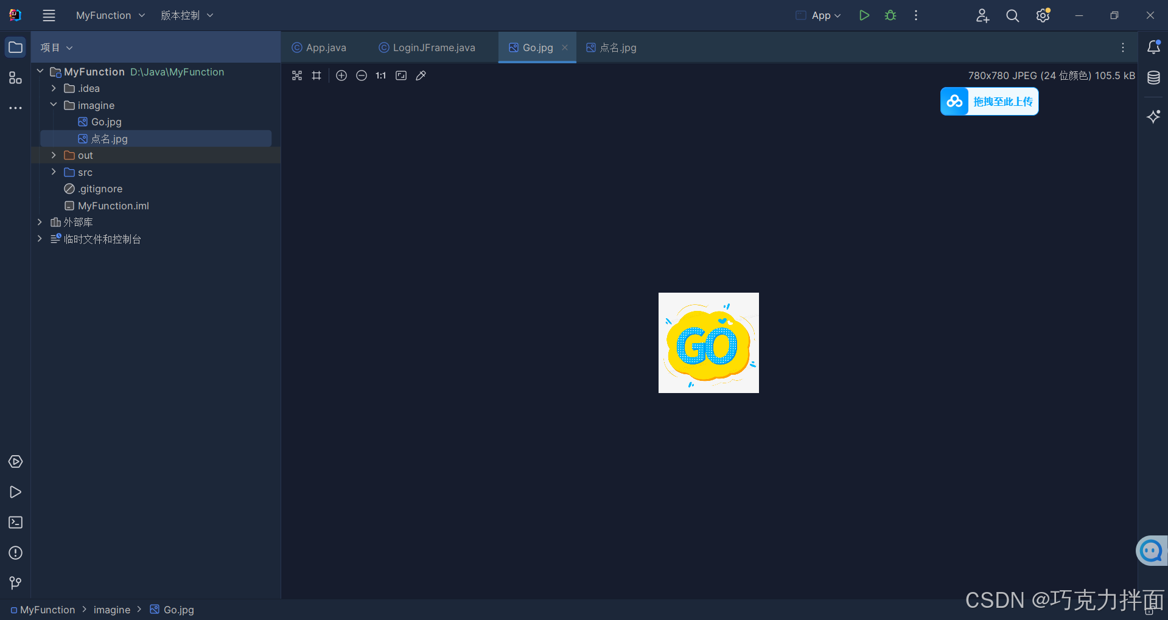Open the Terminal tool window

15,523
